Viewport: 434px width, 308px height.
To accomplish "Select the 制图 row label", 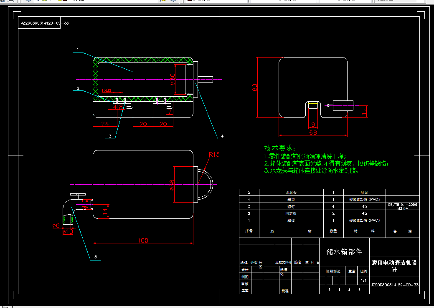I will click(245, 276).
